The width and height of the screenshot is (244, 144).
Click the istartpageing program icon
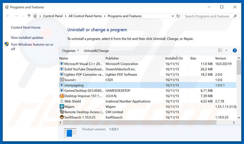point(62,85)
